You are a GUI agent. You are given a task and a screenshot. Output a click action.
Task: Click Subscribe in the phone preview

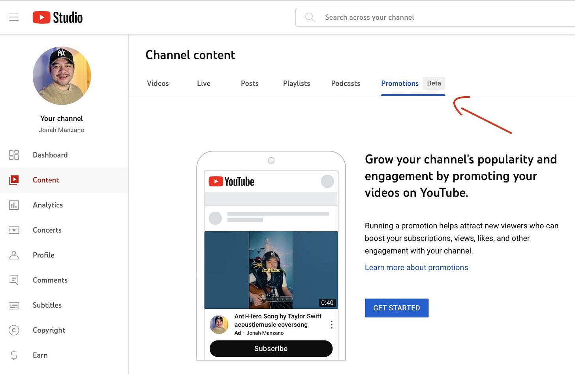271,349
